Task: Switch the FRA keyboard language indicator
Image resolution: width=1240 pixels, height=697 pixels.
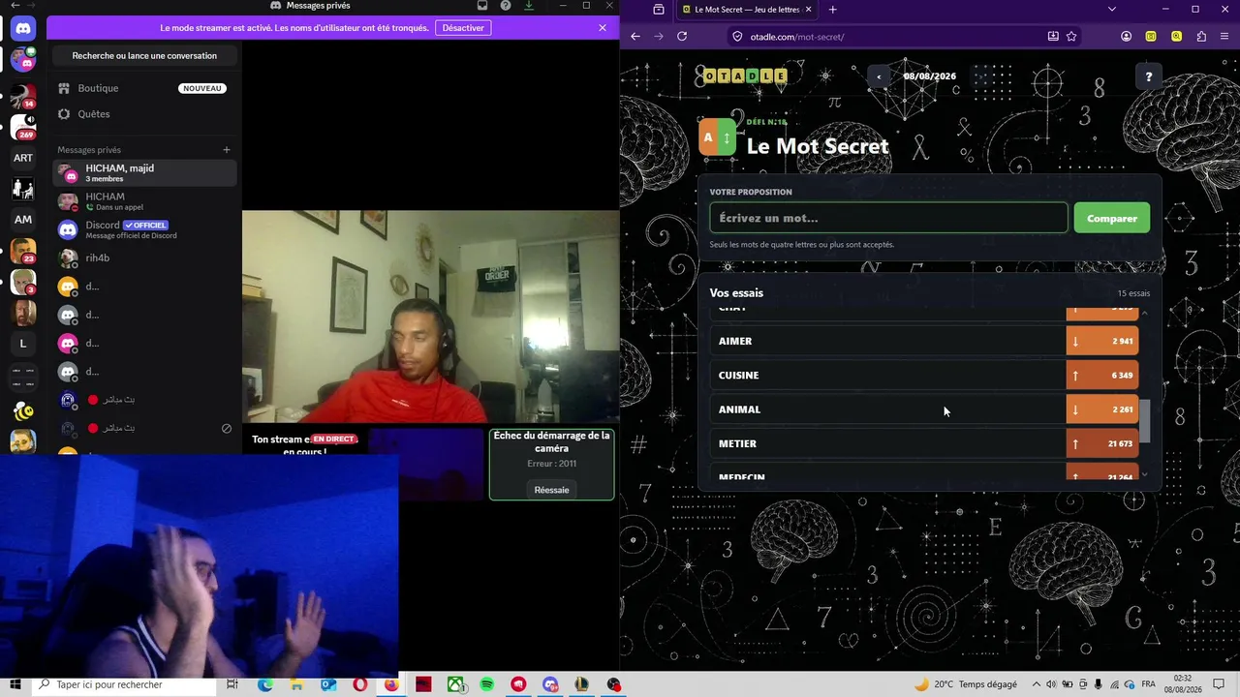Action: 1149,684
